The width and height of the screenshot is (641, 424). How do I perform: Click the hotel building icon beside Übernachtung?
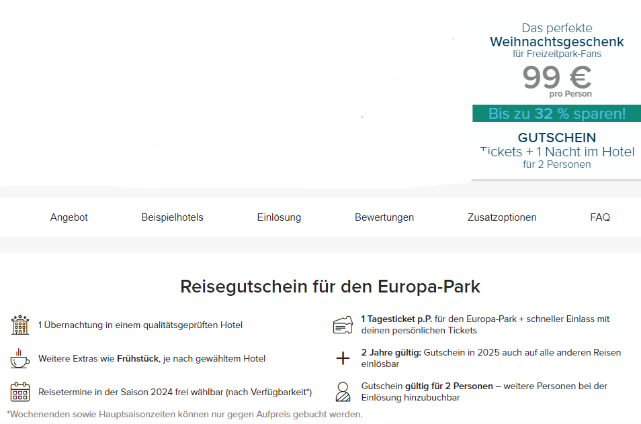click(x=19, y=324)
